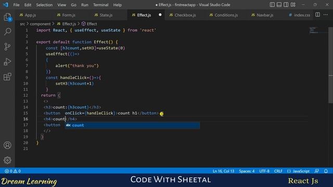
Task: Switch to the Conditions.js tab
Action: (225, 15)
